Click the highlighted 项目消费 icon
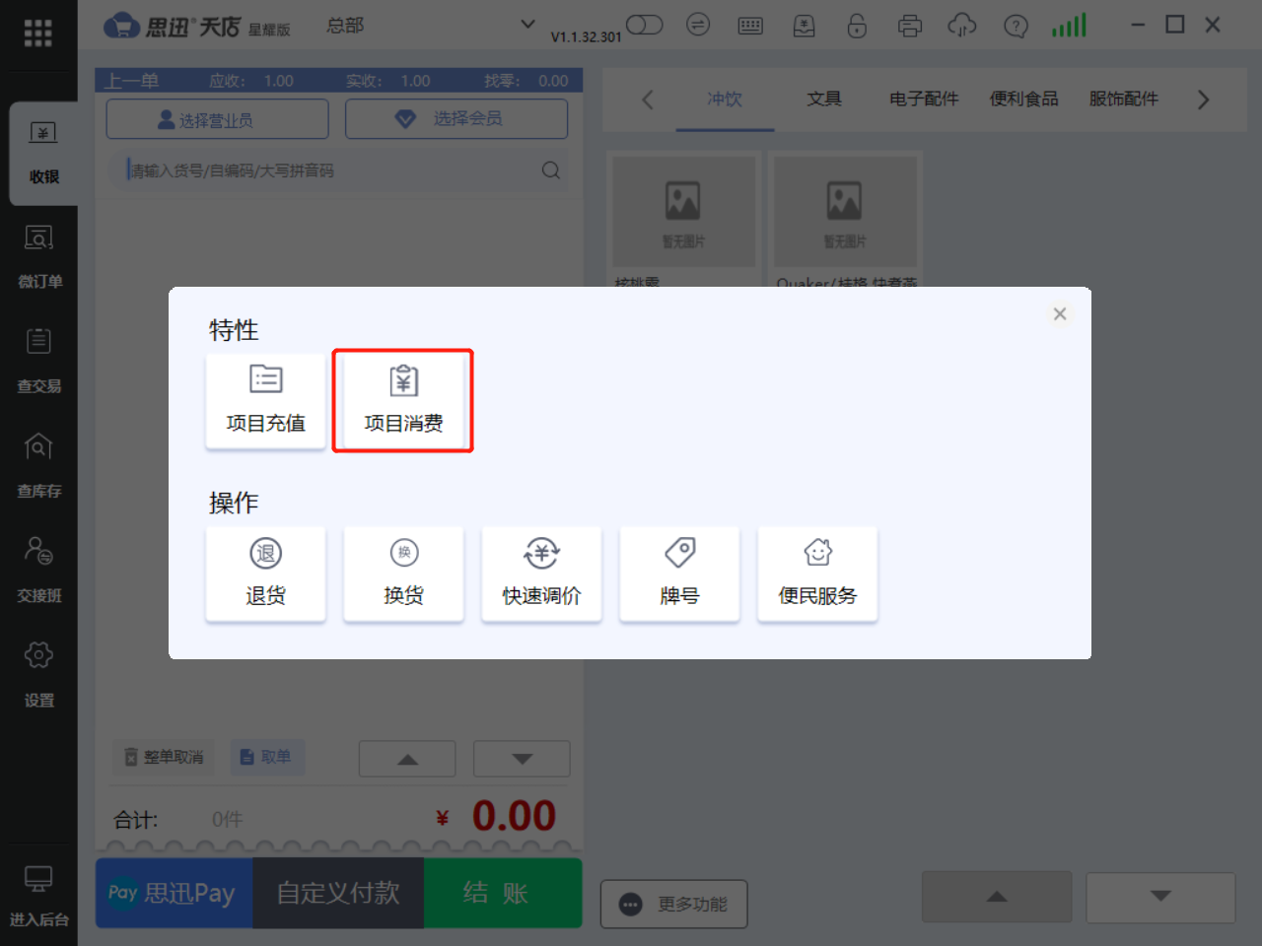The image size is (1262, 946). pos(402,400)
